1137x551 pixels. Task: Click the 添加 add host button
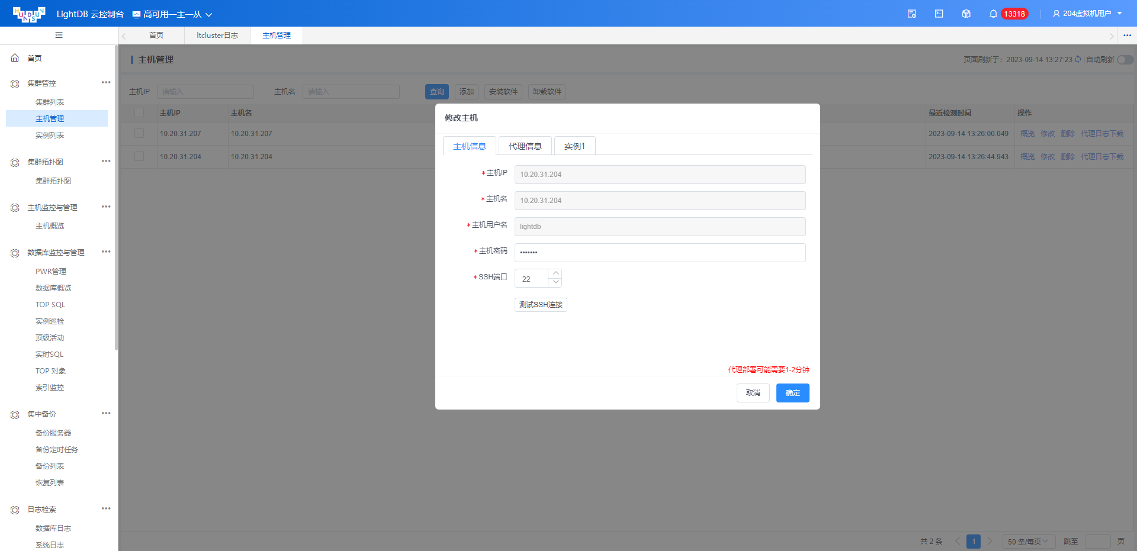[x=467, y=92]
